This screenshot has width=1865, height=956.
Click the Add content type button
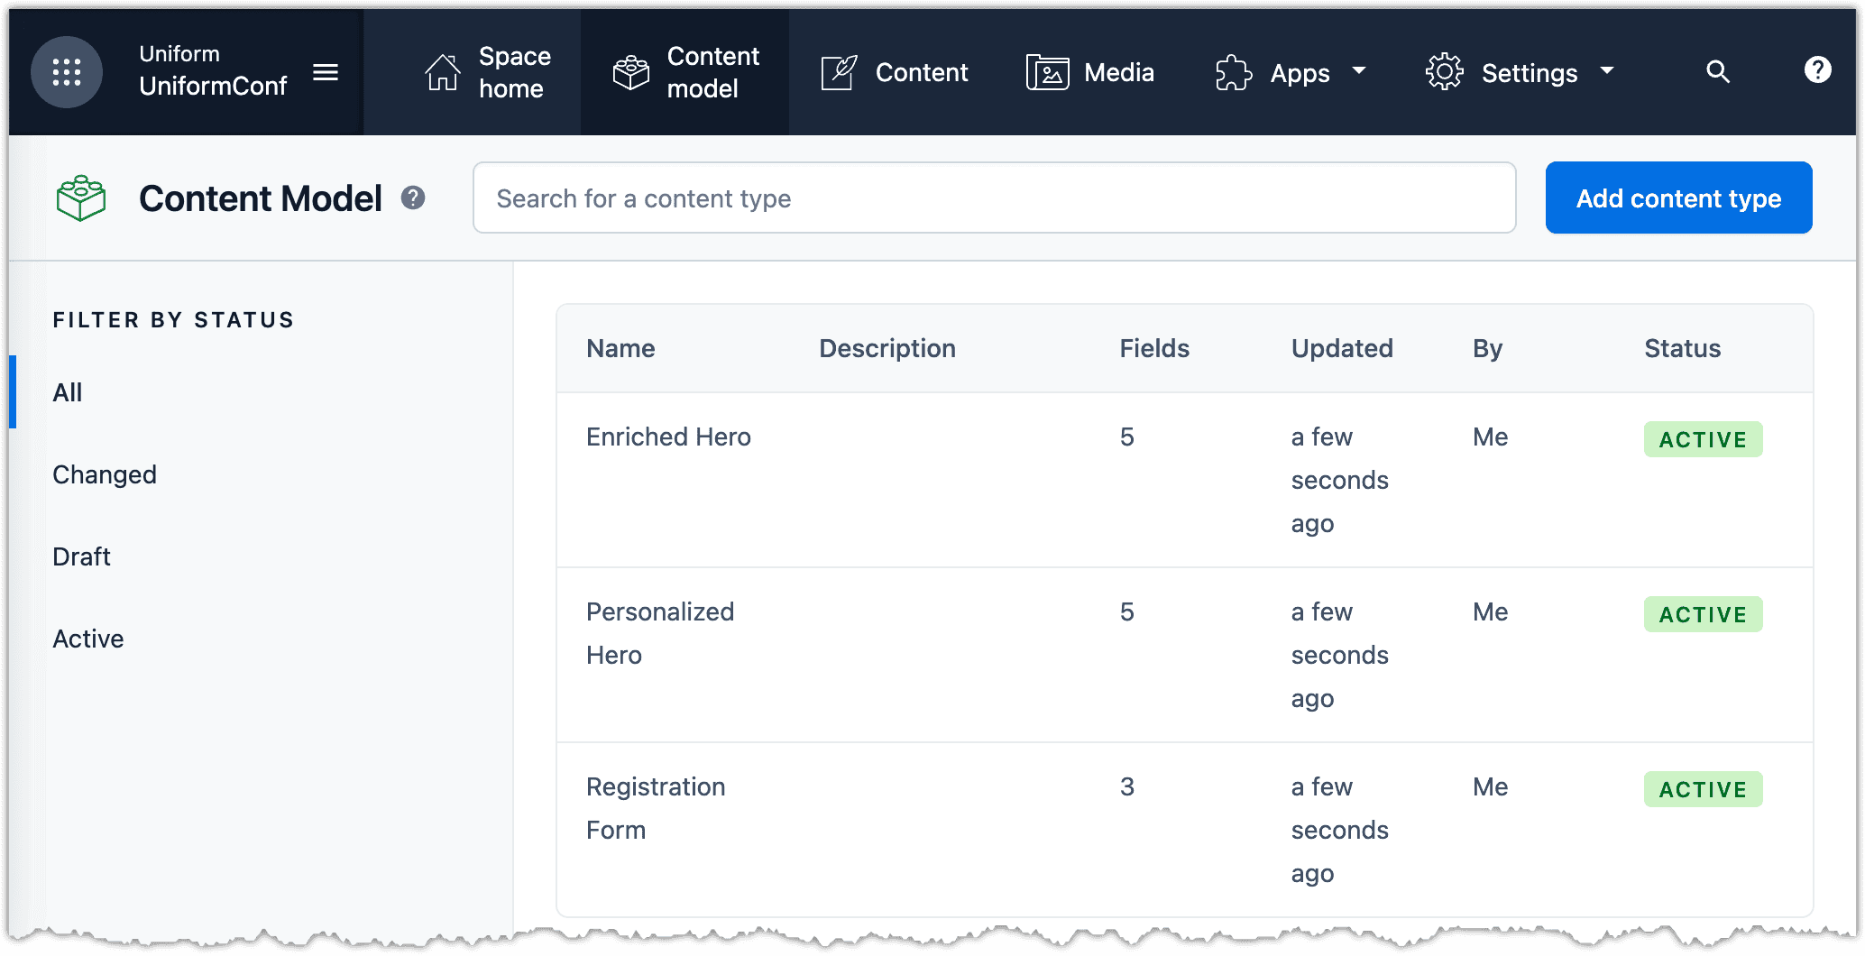(1677, 198)
